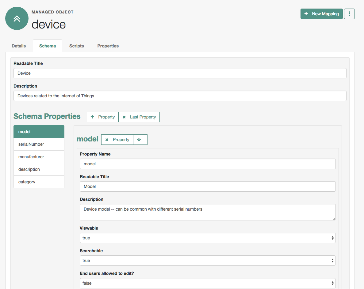Remove the model property with × Property button

coord(117,140)
